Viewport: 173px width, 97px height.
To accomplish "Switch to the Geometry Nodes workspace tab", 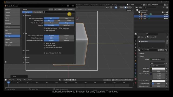I will tap(105, 5).
